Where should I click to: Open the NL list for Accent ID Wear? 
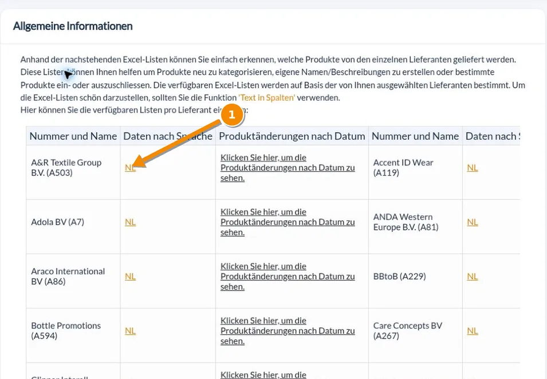[x=473, y=168]
